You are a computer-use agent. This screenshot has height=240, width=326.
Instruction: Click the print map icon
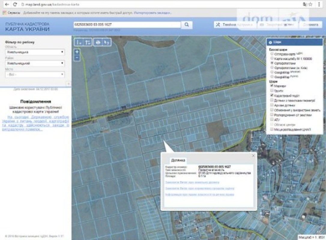pyautogui.click(x=98, y=42)
